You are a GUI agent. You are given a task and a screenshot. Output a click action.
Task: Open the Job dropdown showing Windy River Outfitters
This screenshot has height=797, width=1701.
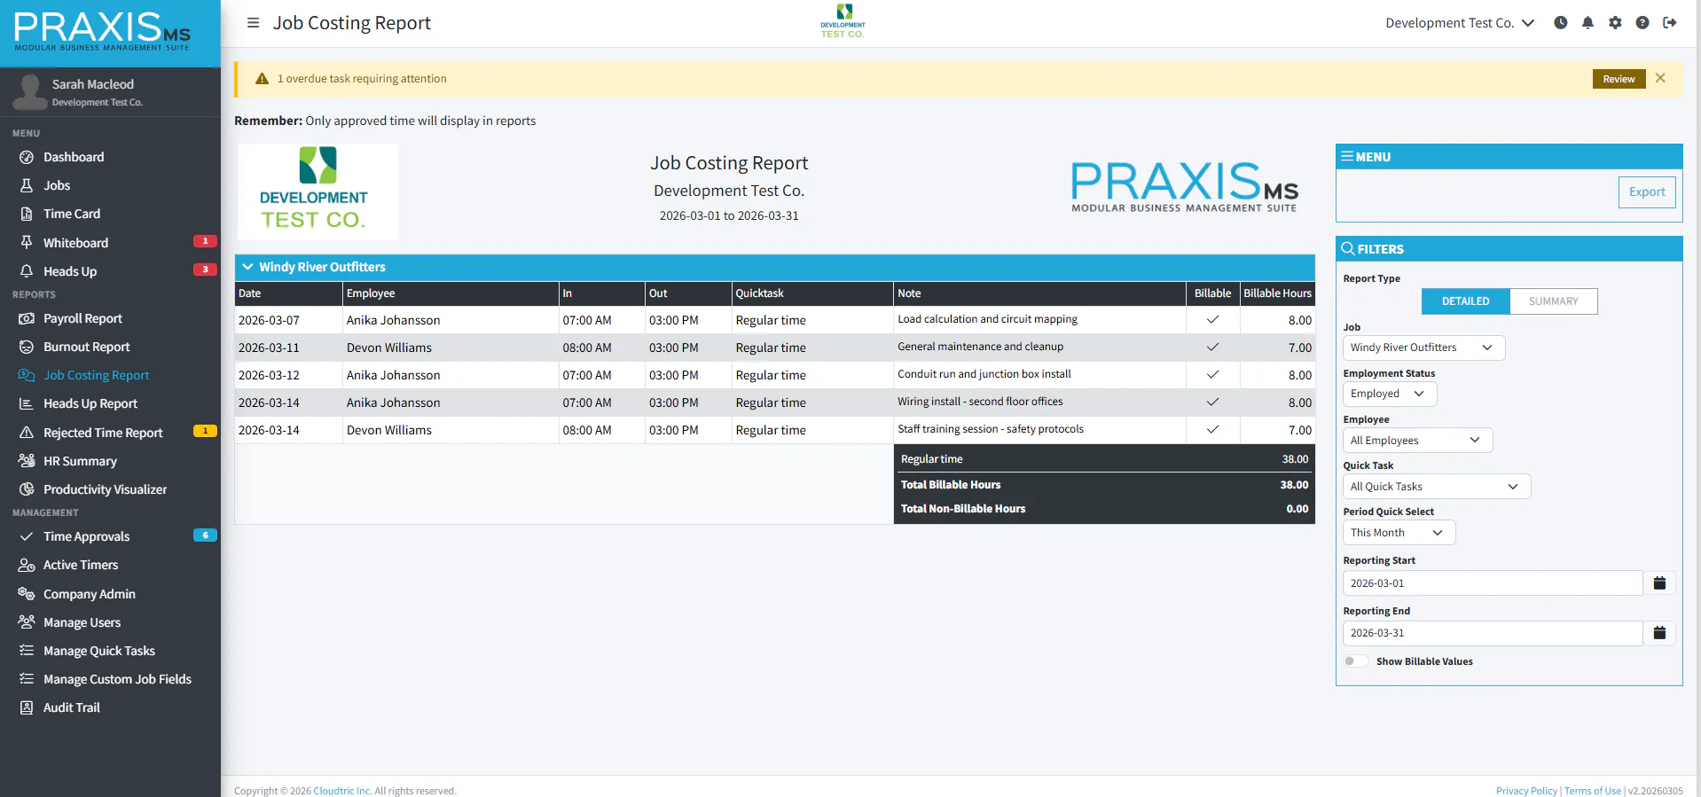pos(1423,348)
